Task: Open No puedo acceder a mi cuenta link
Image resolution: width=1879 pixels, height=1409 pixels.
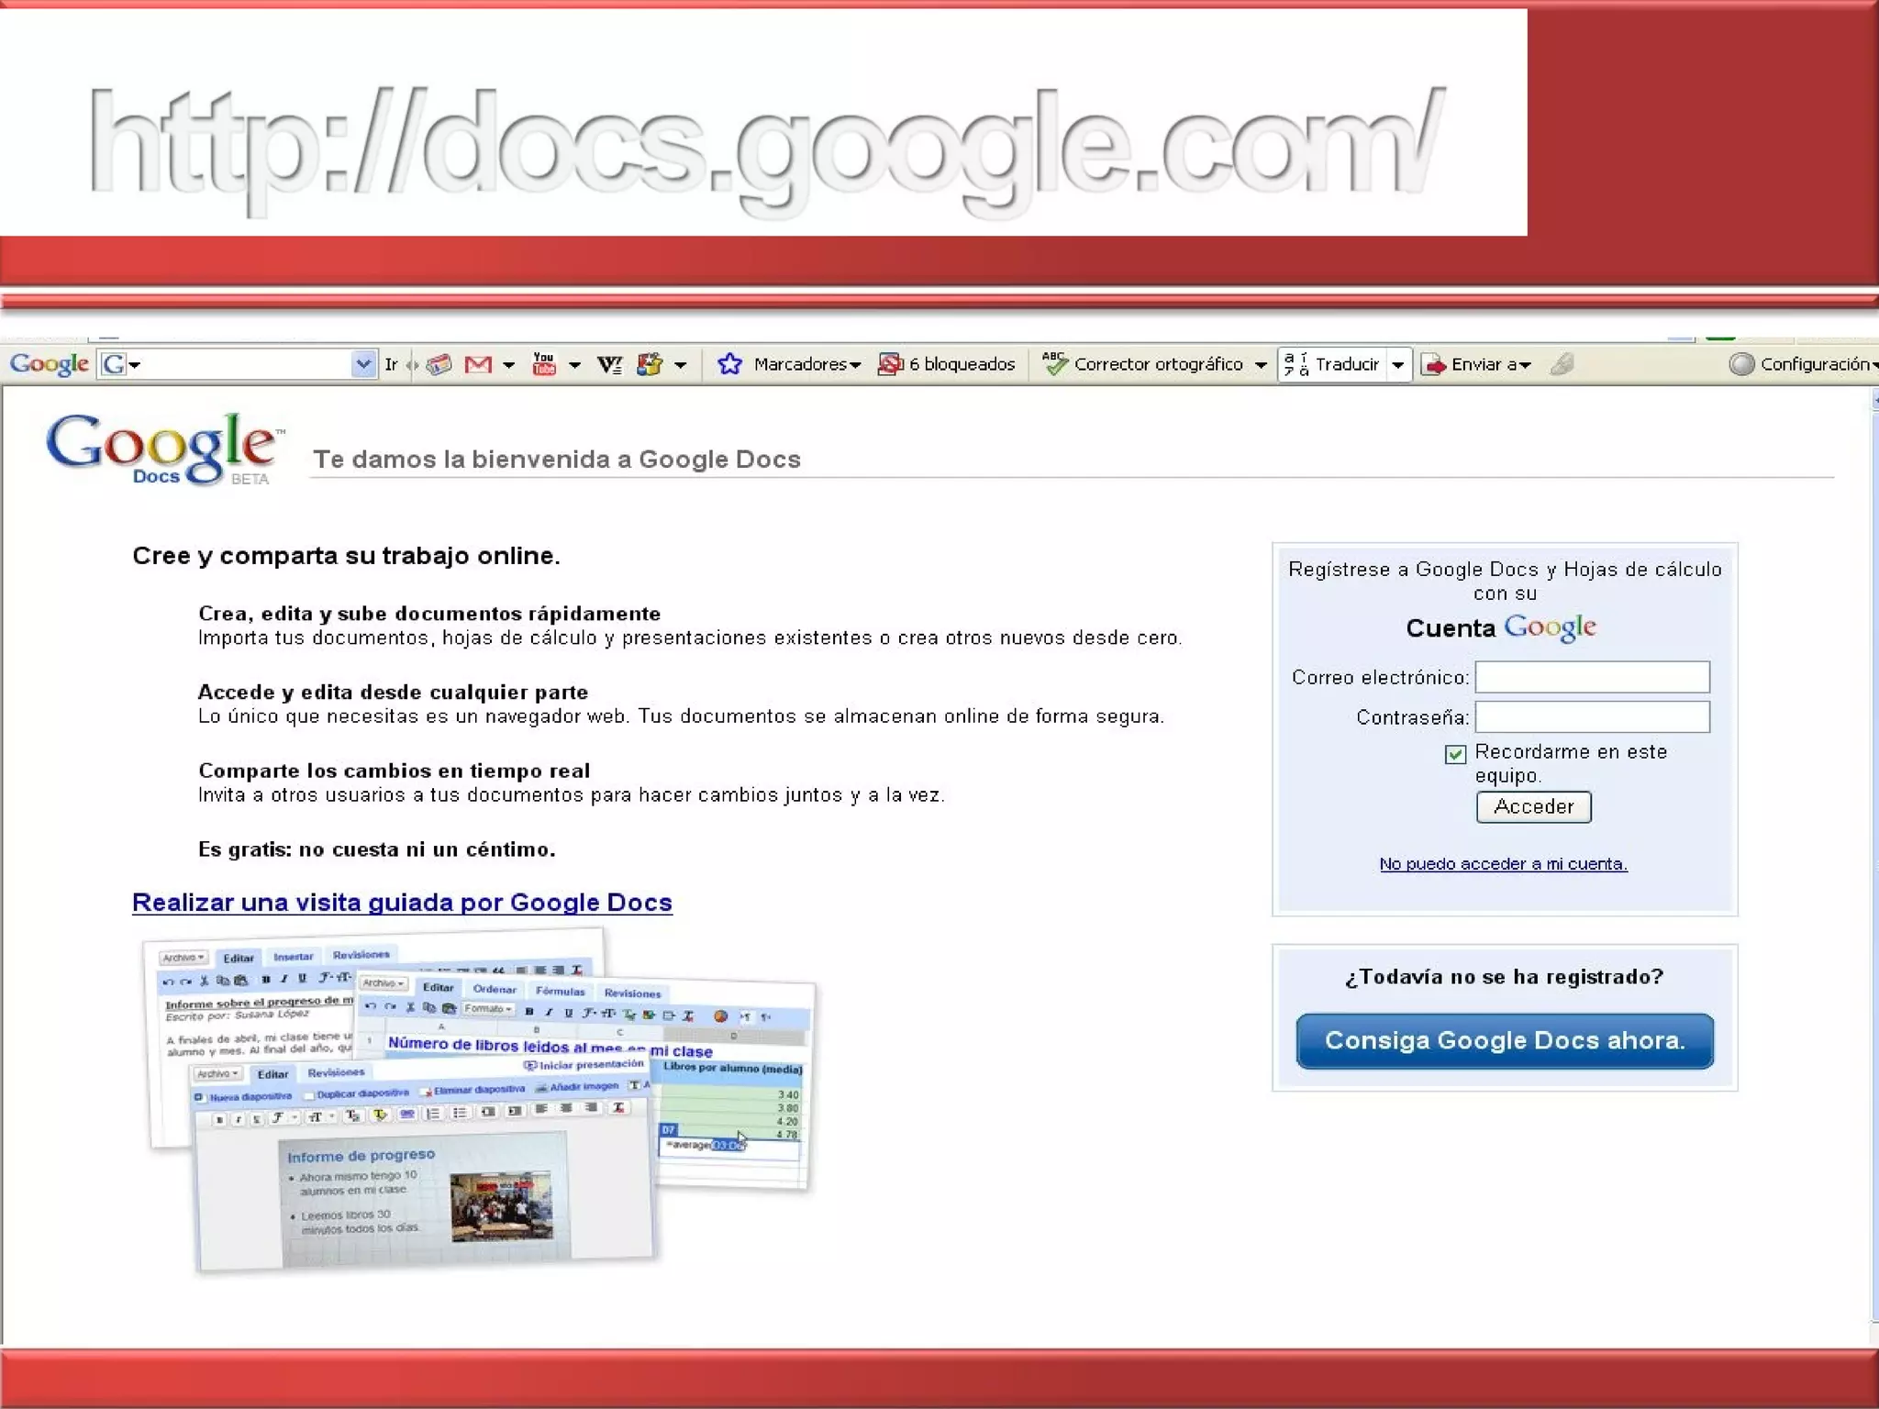Action: click(1503, 864)
